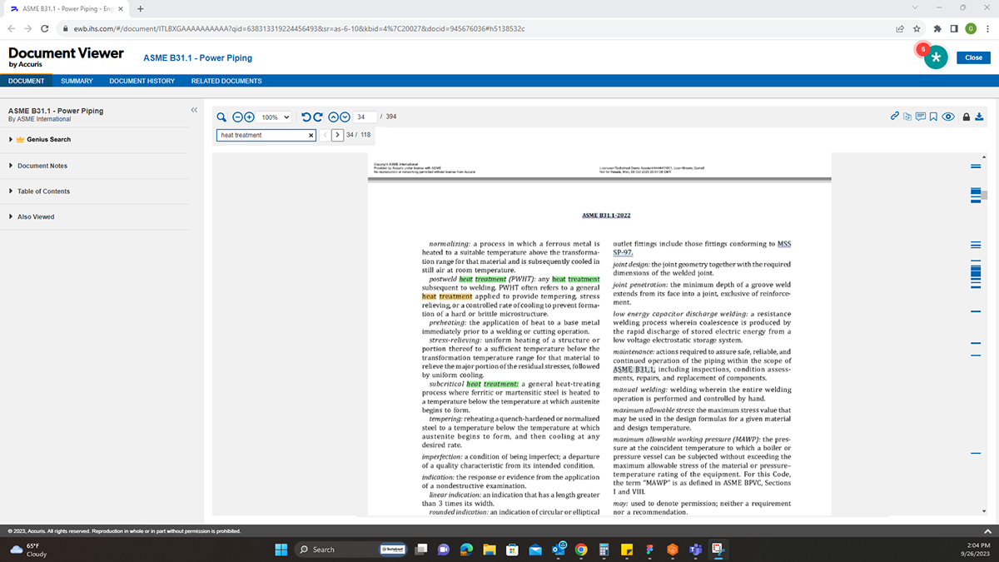Open the green asterisk notifications badge
999x562 pixels.
(x=936, y=57)
